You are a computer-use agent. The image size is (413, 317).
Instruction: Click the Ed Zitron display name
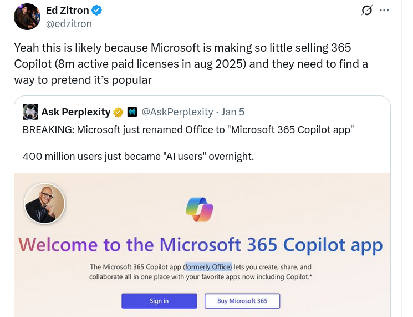coord(67,11)
